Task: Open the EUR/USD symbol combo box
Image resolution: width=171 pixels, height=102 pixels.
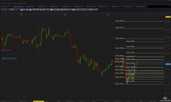Action: [x=5, y=10]
